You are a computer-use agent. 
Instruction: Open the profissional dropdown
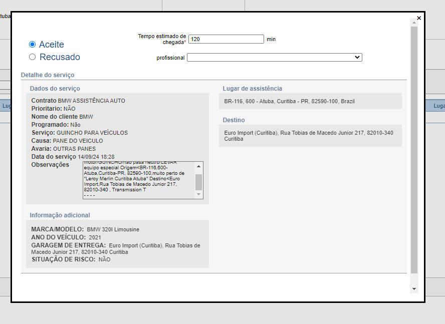pos(274,58)
